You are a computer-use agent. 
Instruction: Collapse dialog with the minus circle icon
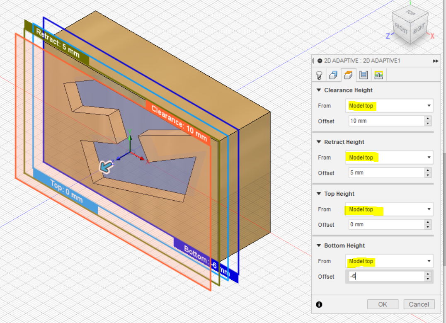click(320, 61)
